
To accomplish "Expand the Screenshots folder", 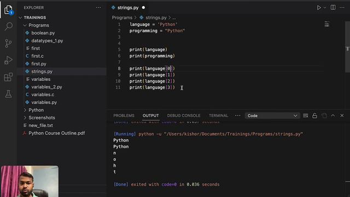I will tap(42, 118).
